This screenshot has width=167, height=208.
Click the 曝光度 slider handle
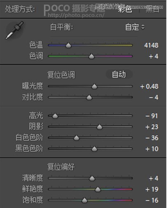pos(94,86)
